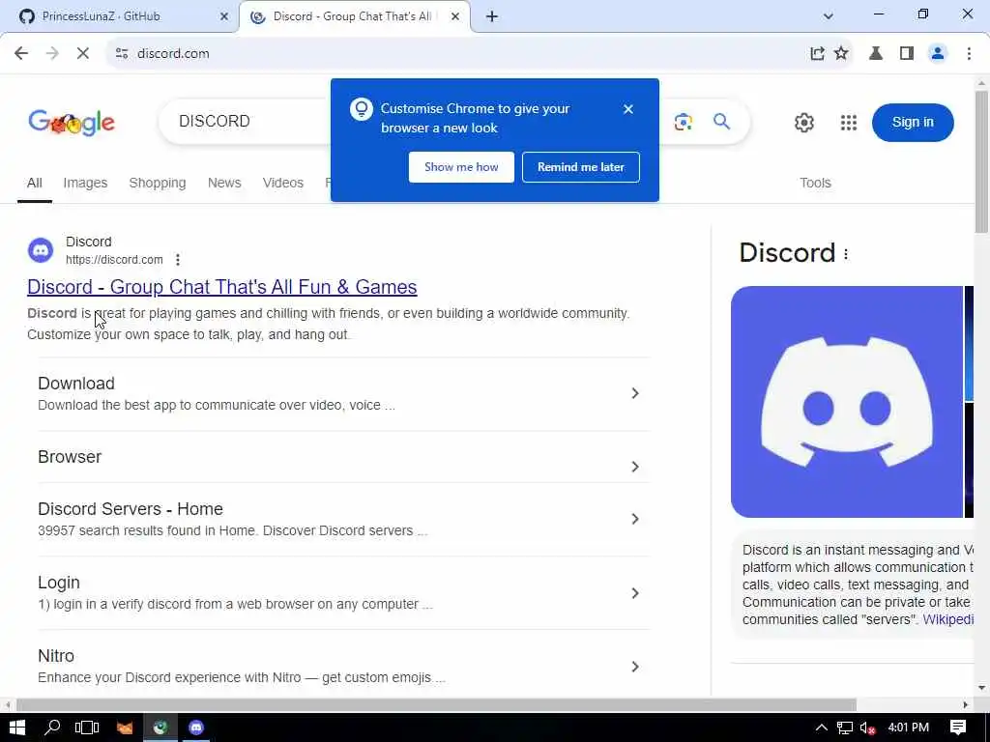Image resolution: width=990 pixels, height=742 pixels.
Task: Click Show me how button
Action: [x=461, y=167]
